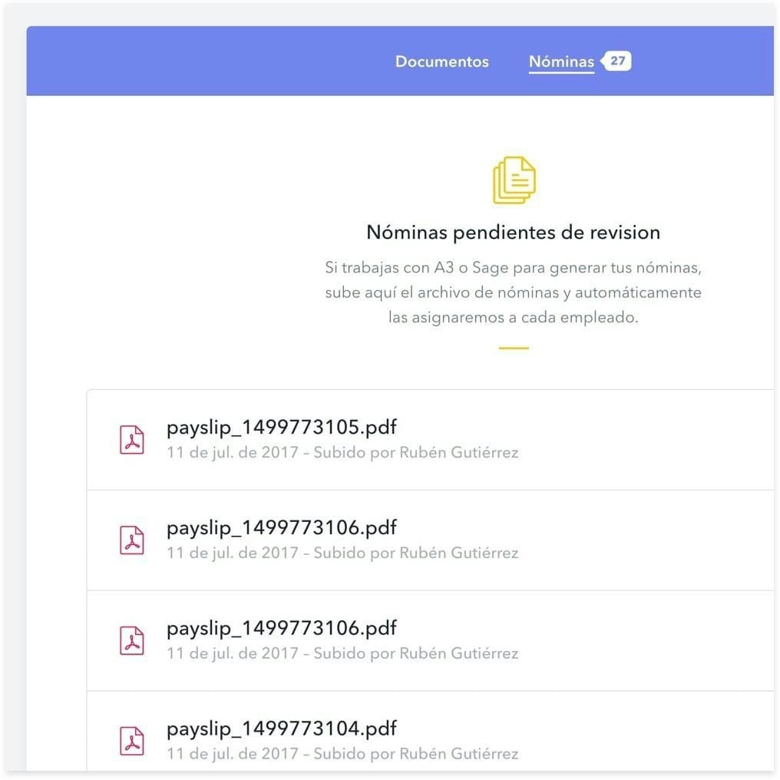This screenshot has width=780, height=780.
Task: Click the "Nóminas pendientes de revision" heading
Action: pyautogui.click(x=513, y=232)
